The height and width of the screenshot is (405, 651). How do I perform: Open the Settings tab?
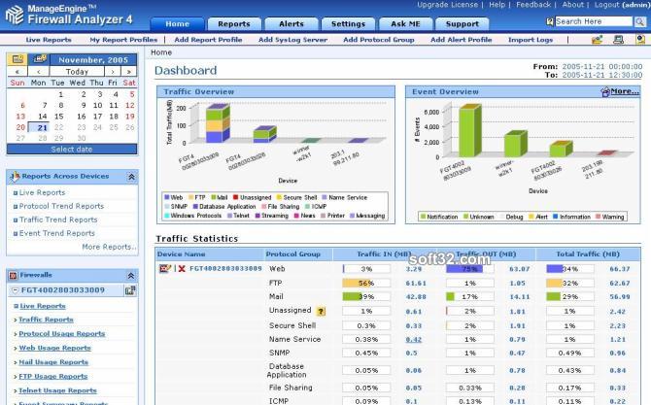click(x=349, y=24)
